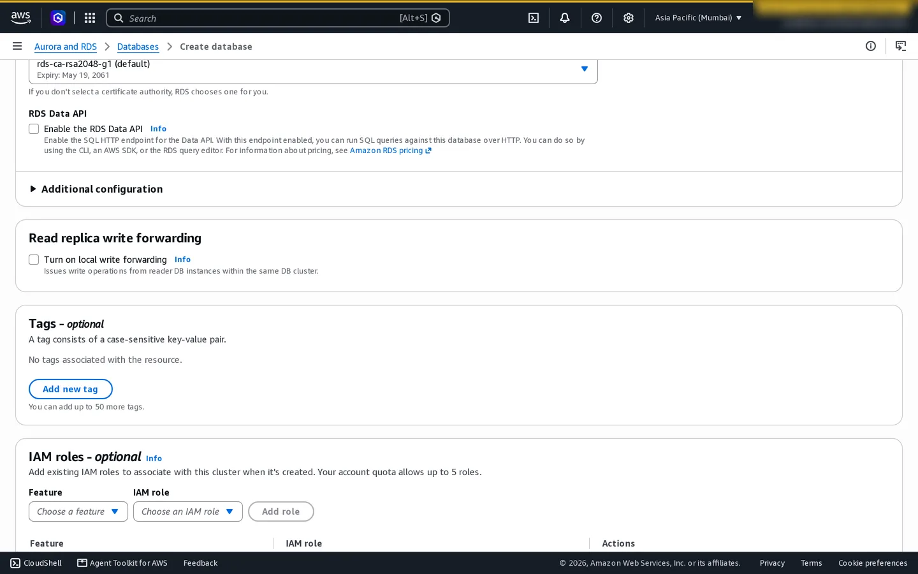
Task: Go to Databases breadcrumb
Action: pyautogui.click(x=138, y=47)
